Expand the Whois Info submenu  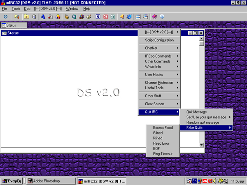[x=159, y=67]
